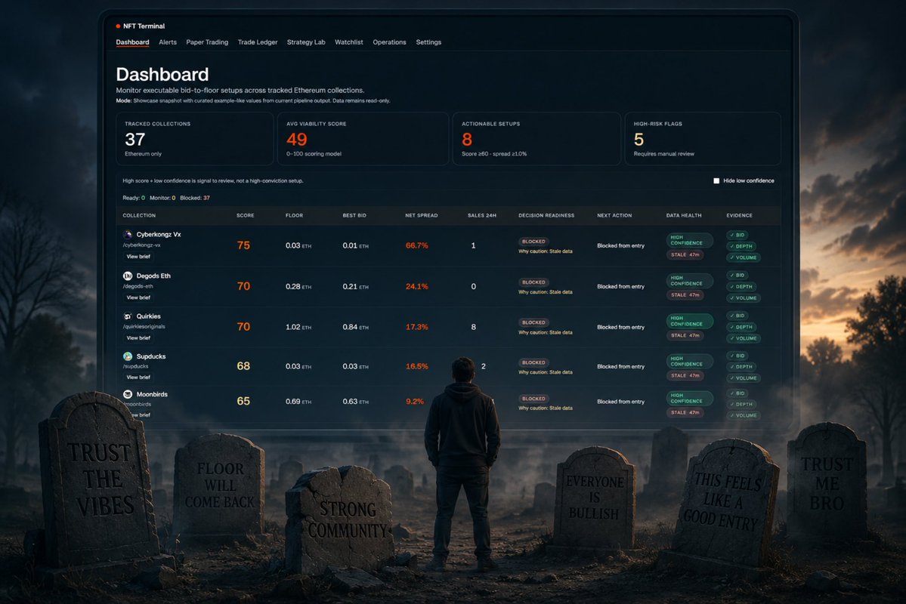Sort by the Sales 24H column header
The height and width of the screenshot is (604, 906).
(482, 215)
